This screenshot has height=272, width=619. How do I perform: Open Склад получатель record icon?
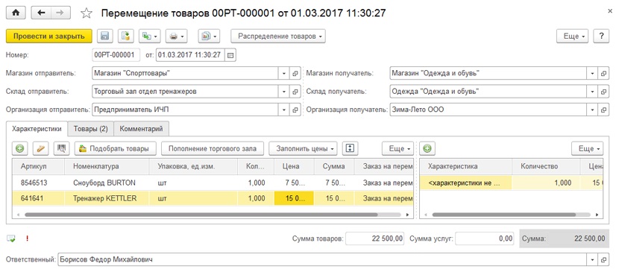coord(603,92)
